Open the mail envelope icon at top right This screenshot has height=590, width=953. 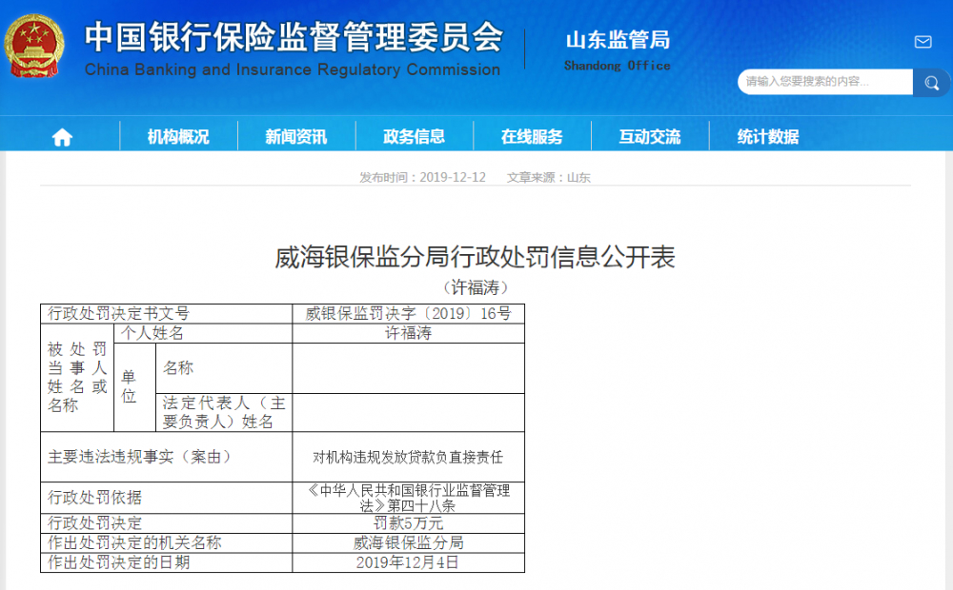922,42
